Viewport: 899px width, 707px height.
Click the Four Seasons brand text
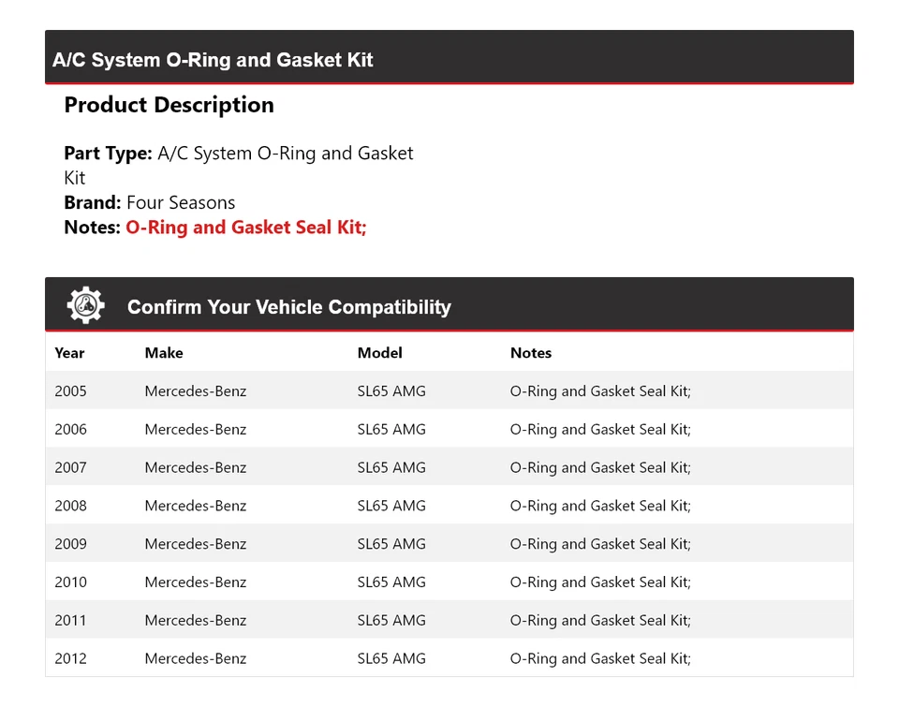(x=181, y=202)
